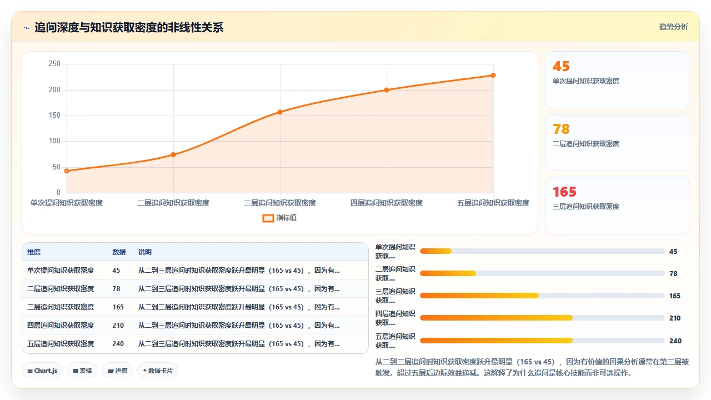711x400 pixels.
Task: Click the progress bar valued 165
Action: click(x=542, y=296)
